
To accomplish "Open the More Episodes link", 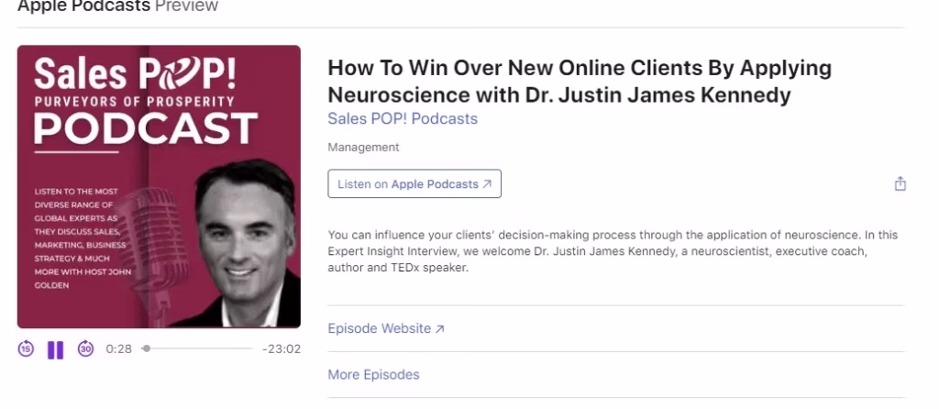I will tap(373, 375).
